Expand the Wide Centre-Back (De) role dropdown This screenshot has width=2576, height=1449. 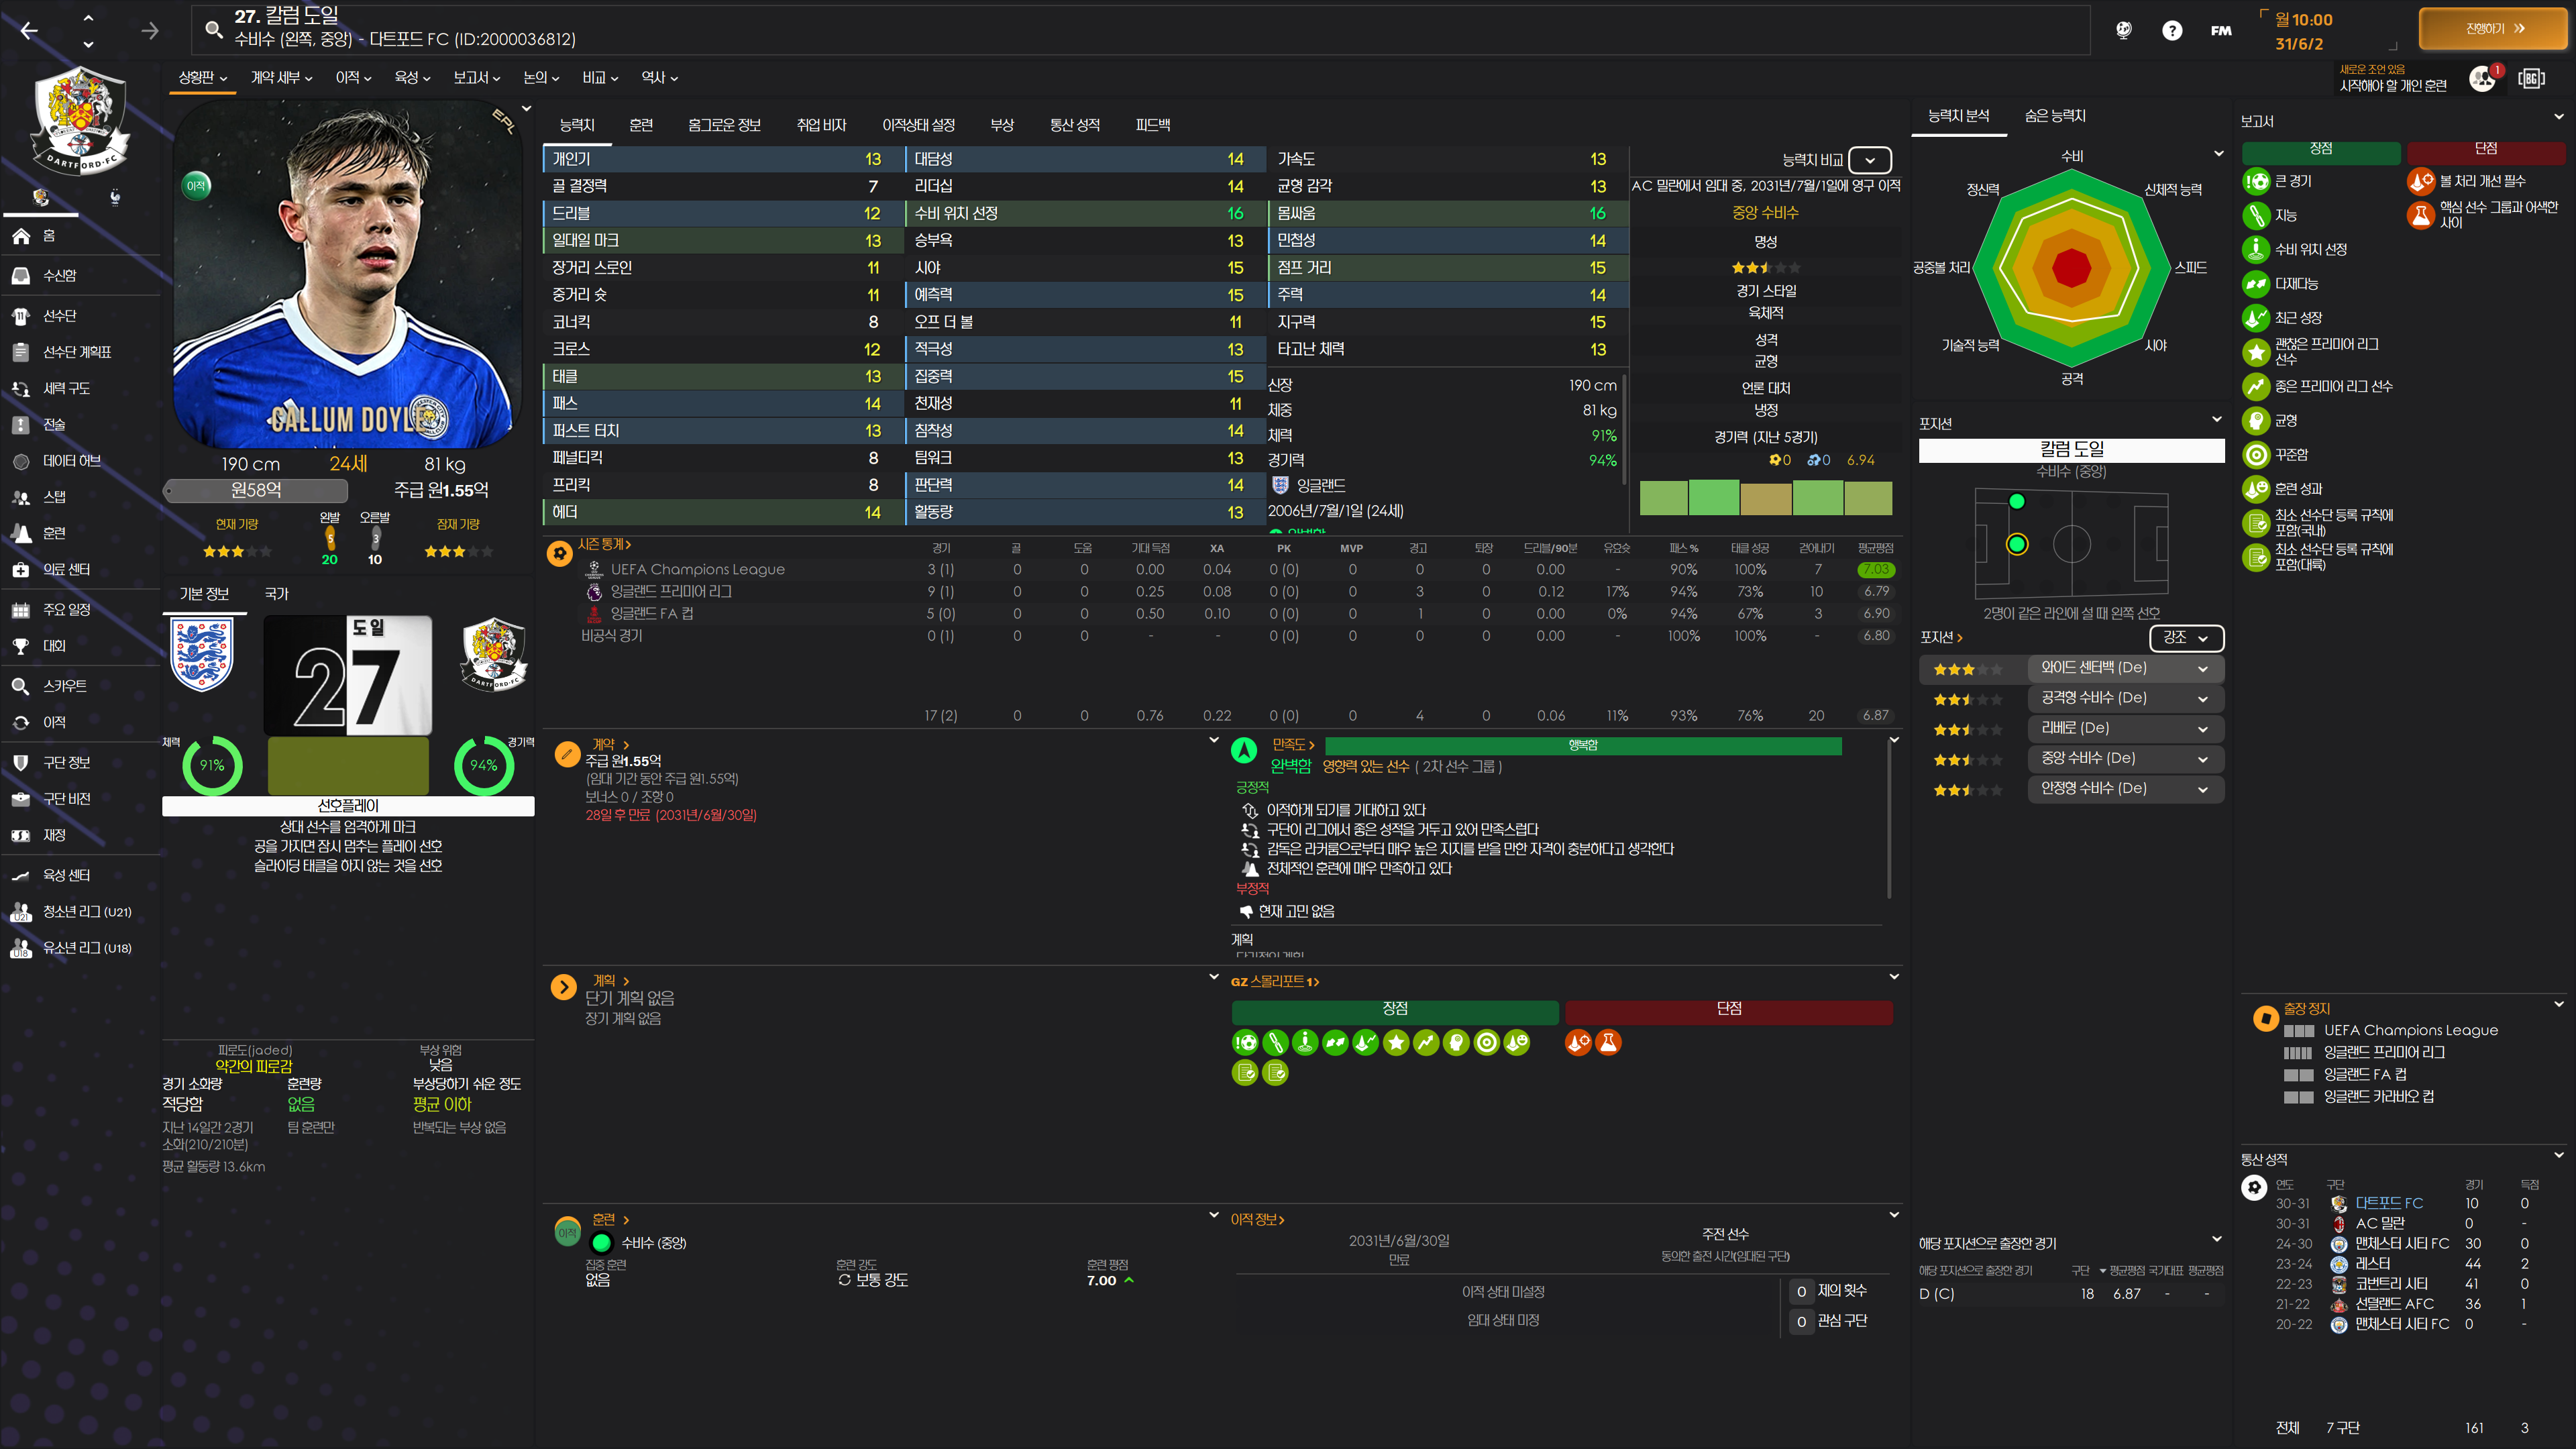2125,668
